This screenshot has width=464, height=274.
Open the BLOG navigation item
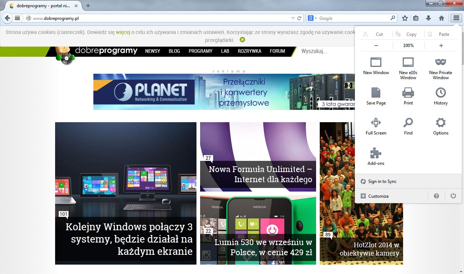click(x=174, y=51)
